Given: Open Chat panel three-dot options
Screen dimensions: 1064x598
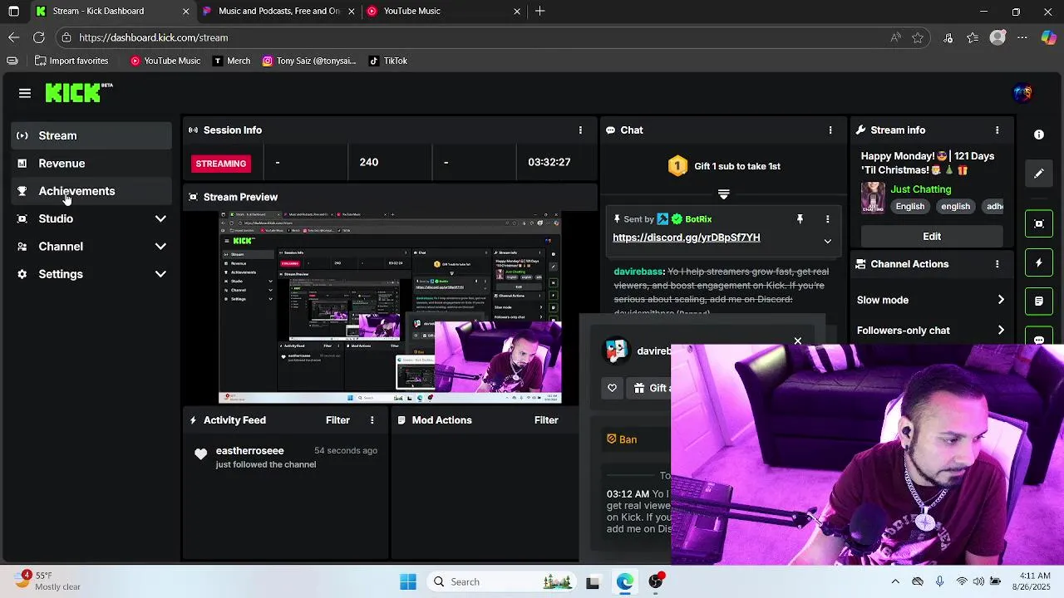Looking at the screenshot, I should 830,130.
